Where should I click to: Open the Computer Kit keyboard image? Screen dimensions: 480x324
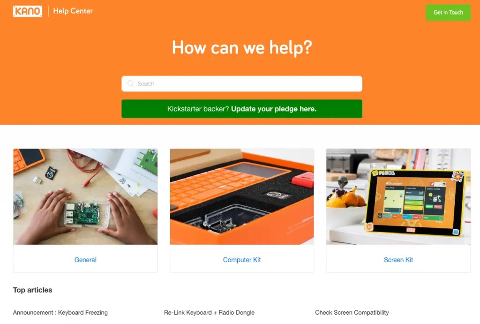[x=242, y=196]
